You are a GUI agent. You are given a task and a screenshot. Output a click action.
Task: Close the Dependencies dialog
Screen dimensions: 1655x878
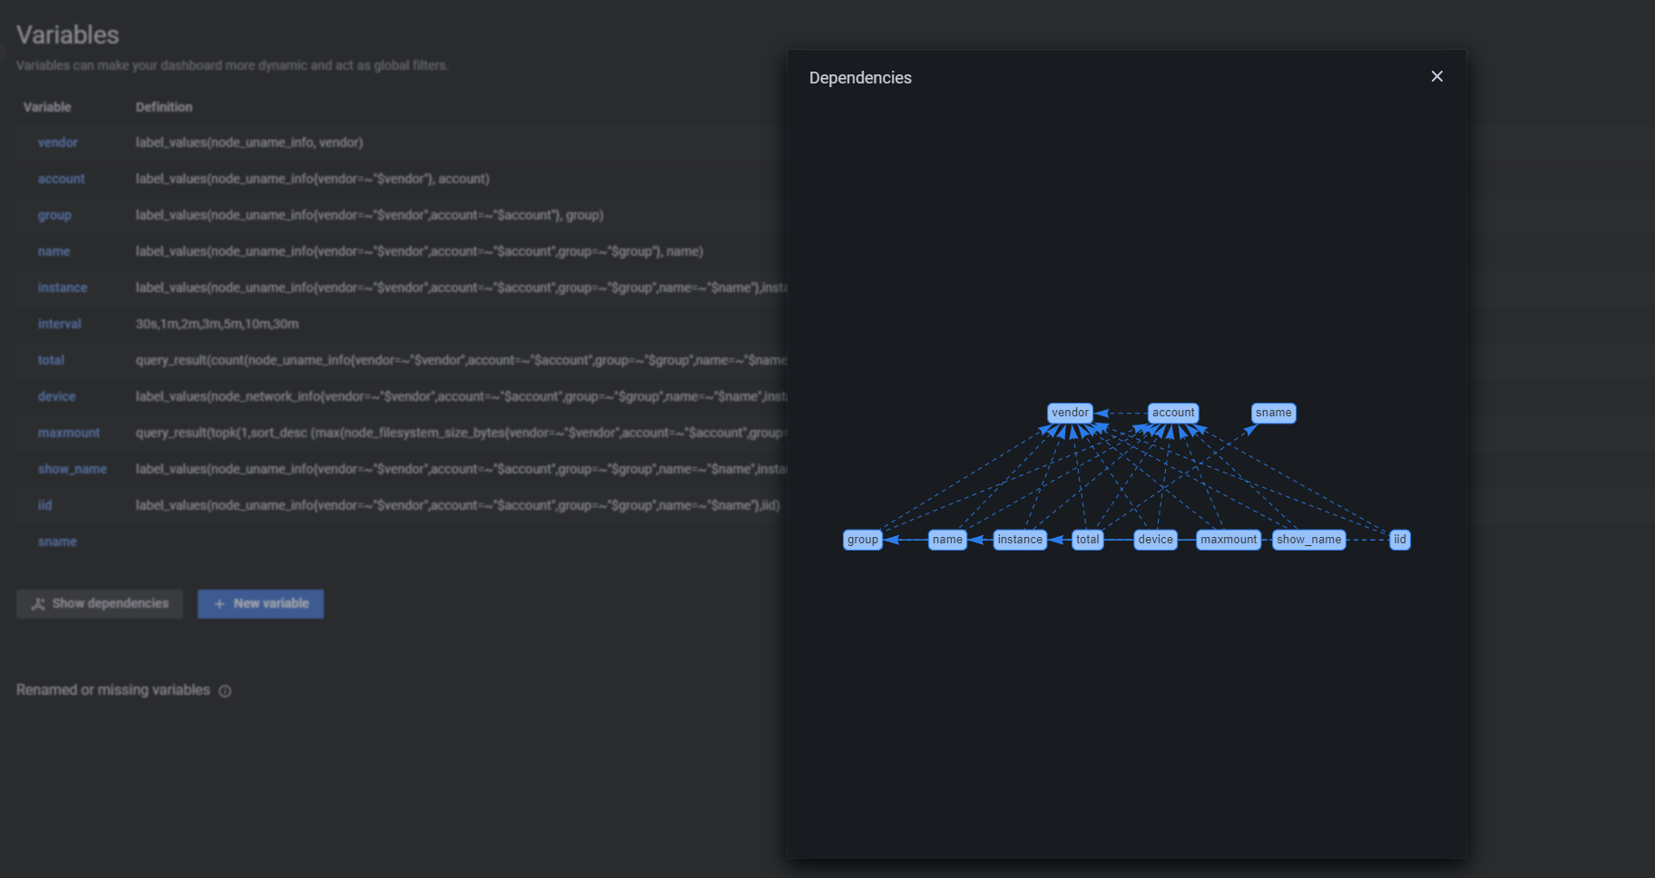click(x=1436, y=76)
